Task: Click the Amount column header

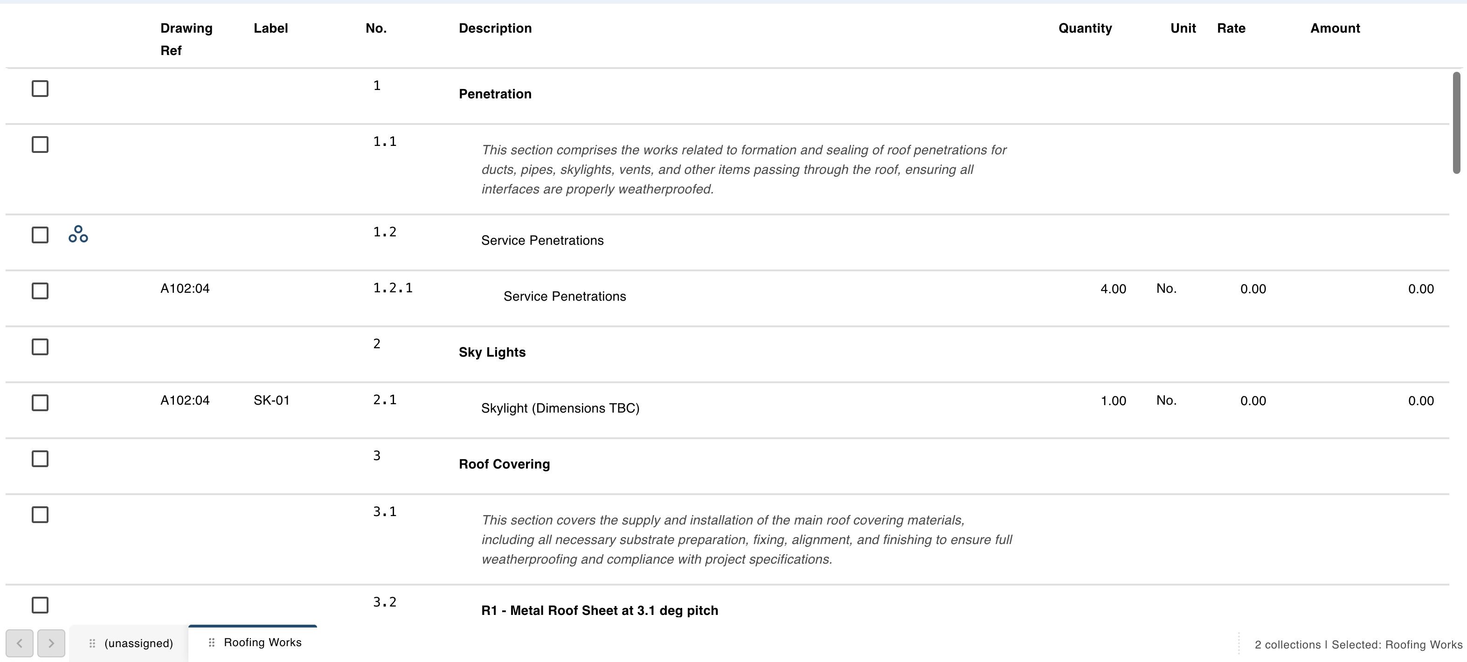Action: (1335, 28)
